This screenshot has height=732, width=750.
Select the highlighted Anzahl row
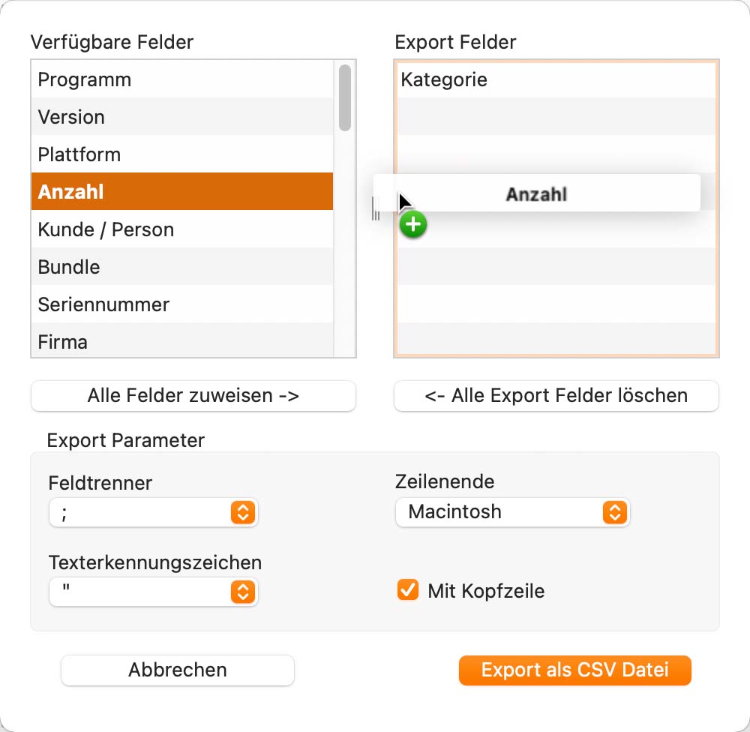click(x=182, y=191)
